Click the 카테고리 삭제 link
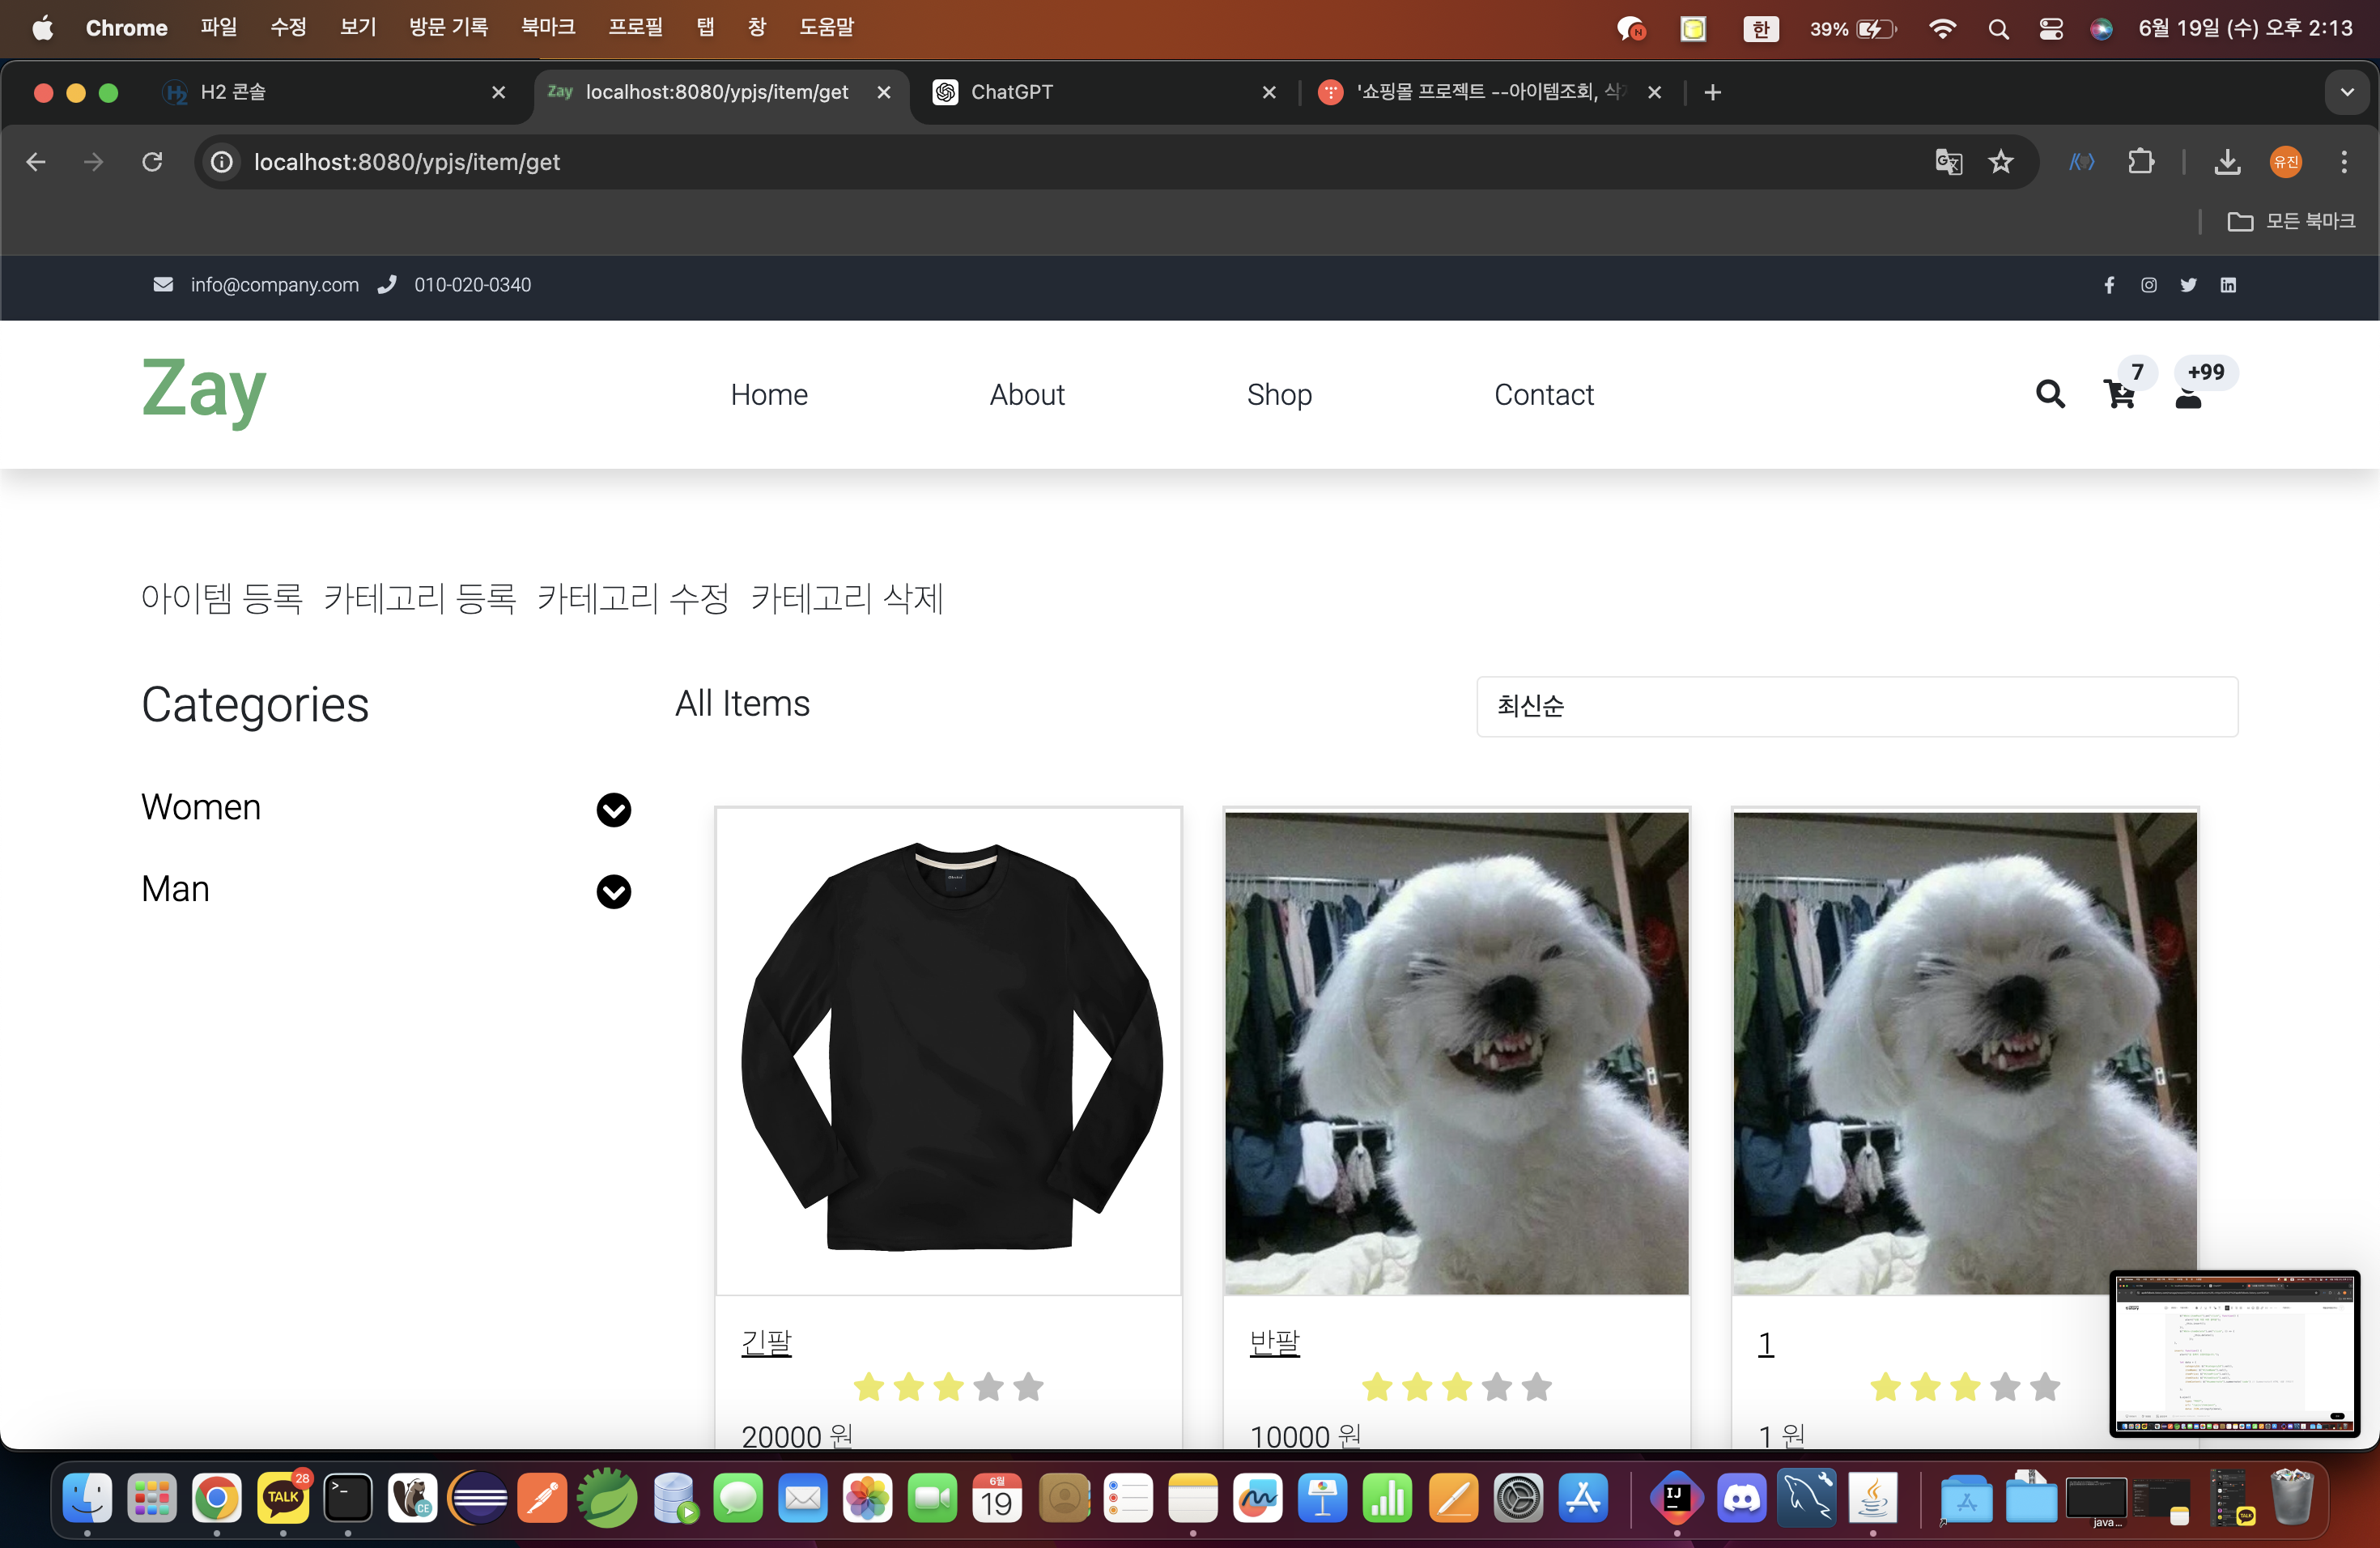Screen dimensions: 2380x1548 [x=846, y=598]
